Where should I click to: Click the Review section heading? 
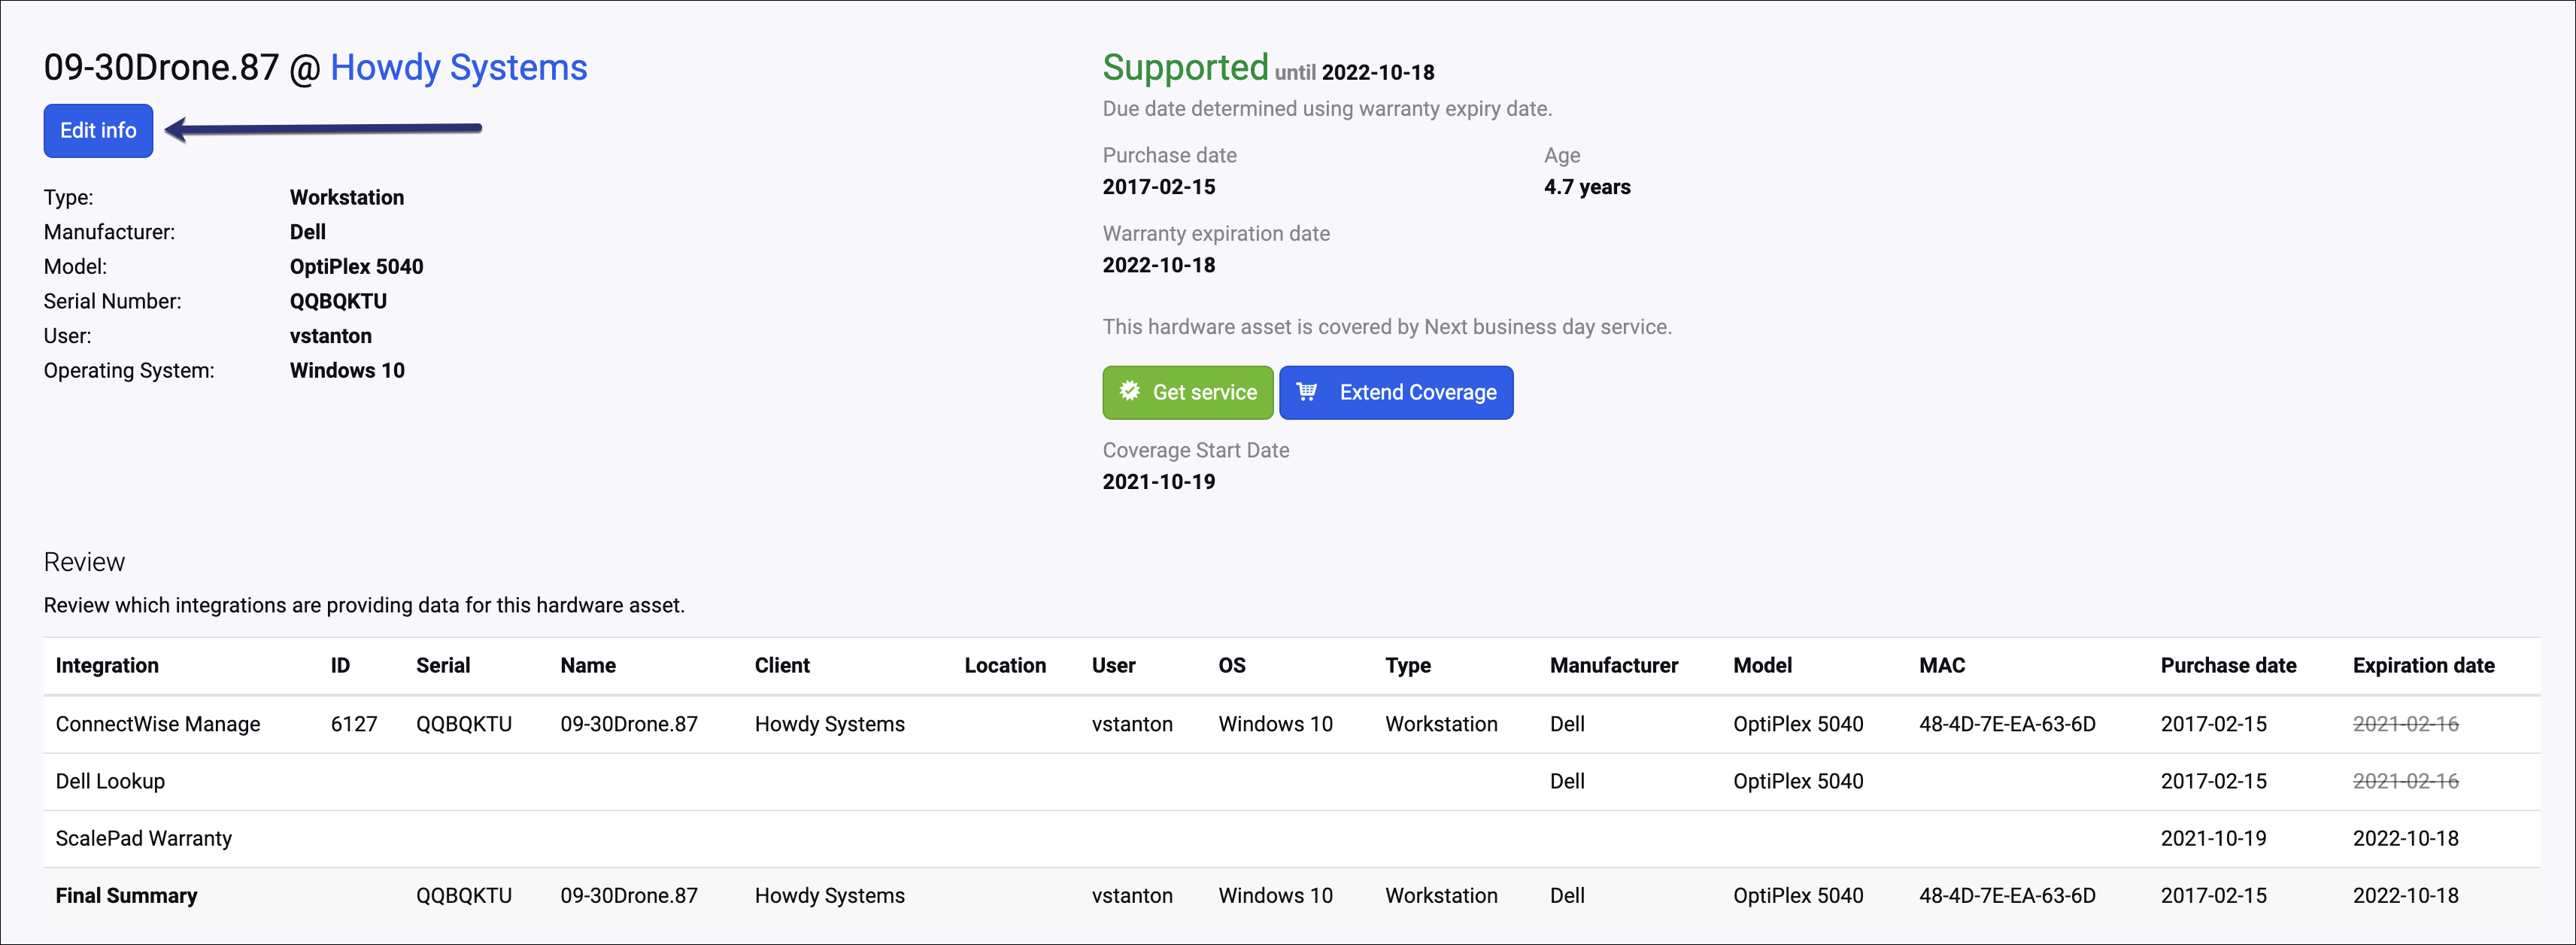pos(84,562)
